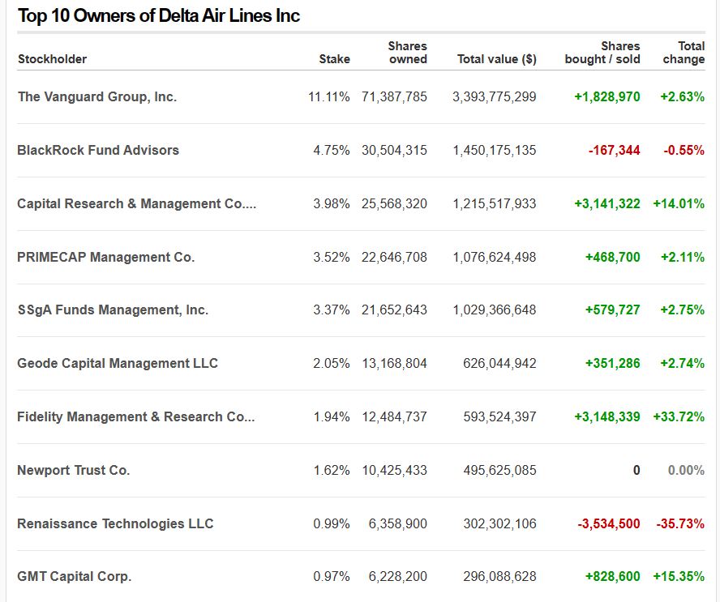Viewport: 720px width, 602px height.
Task: Select Capital Research shares 25,568,320
Action: 394,203
